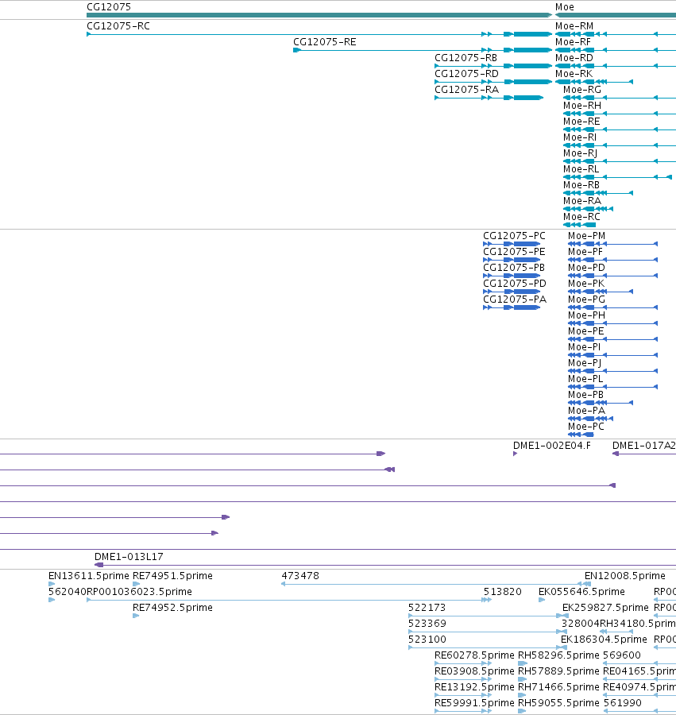Screen dimensions: 676x715
Task: Click the Moe-RF transcript label
Action: pos(573,42)
